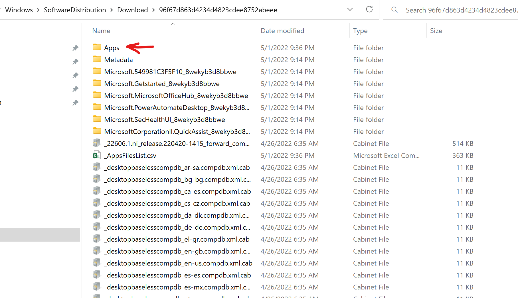Select _desktopbaselesscompdb_es-es.compdb.xml.cab file name
Screen dimensions: 518x306
[177, 275]
